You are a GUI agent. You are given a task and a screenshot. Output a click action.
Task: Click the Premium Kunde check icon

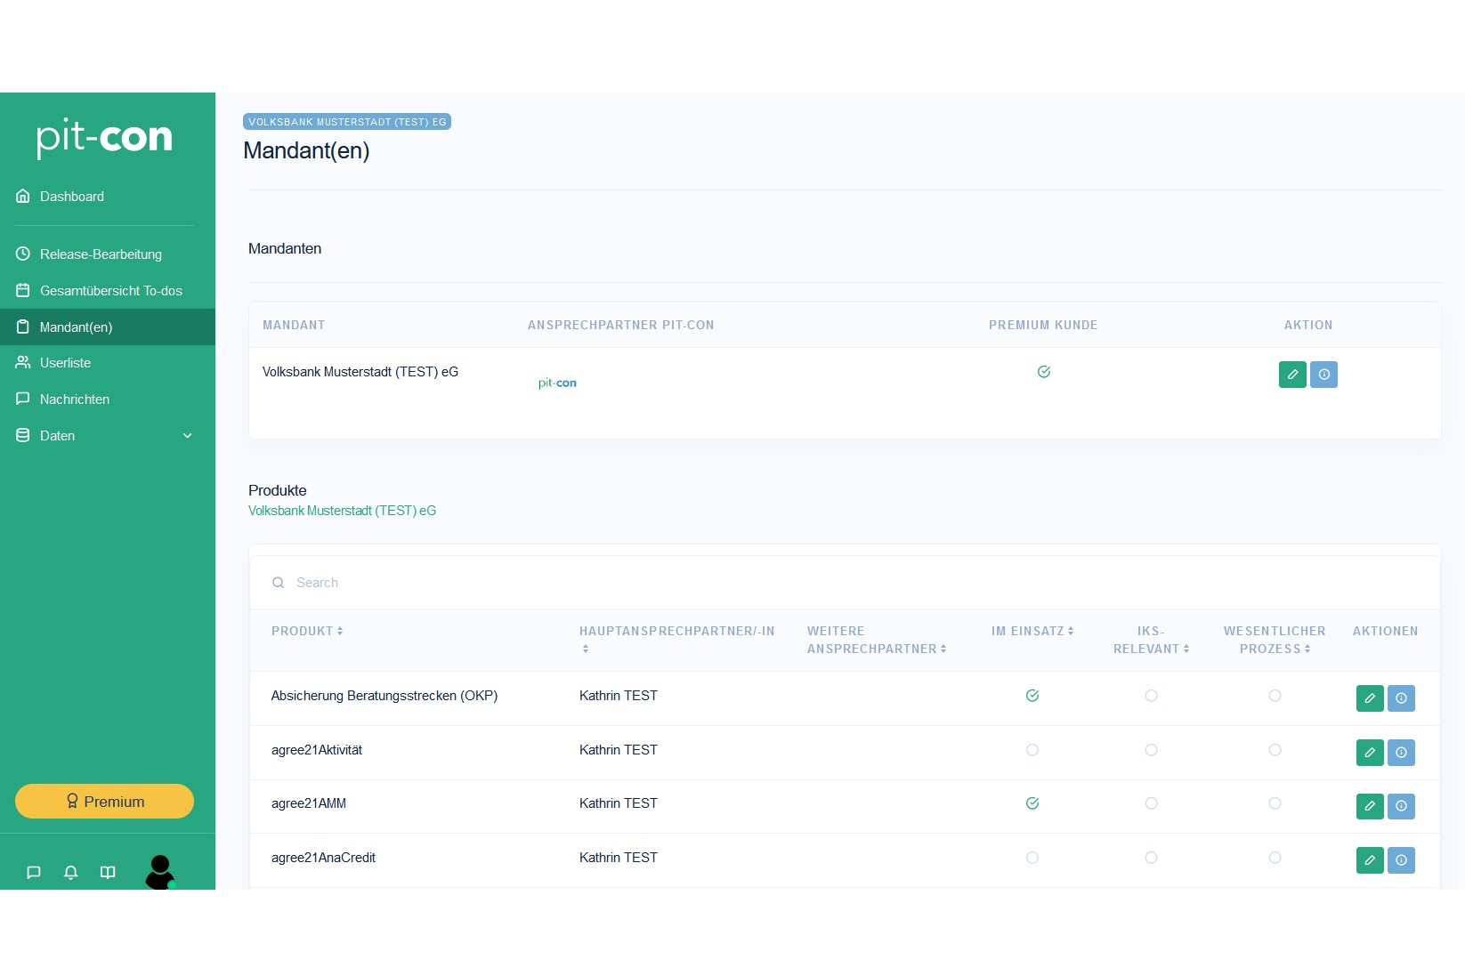coord(1044,372)
